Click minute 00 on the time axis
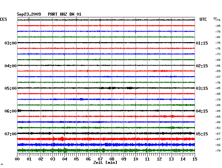The height and width of the screenshot is (168, 222). tap(17, 159)
